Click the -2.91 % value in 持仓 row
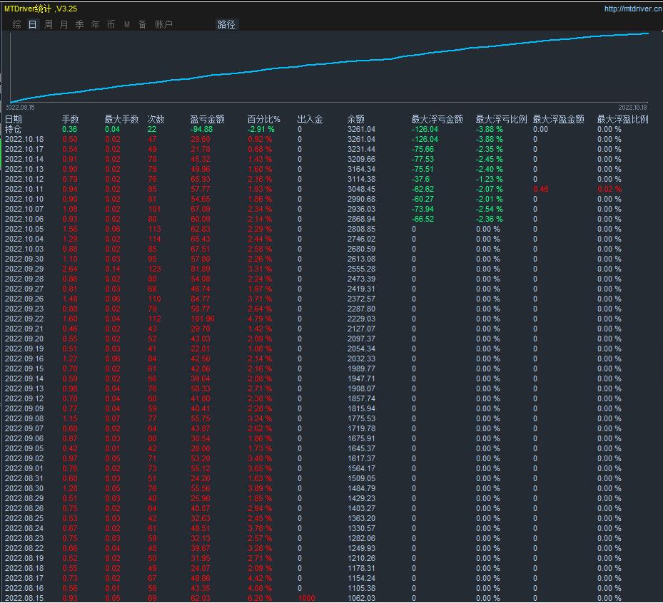The image size is (663, 603). (x=261, y=129)
